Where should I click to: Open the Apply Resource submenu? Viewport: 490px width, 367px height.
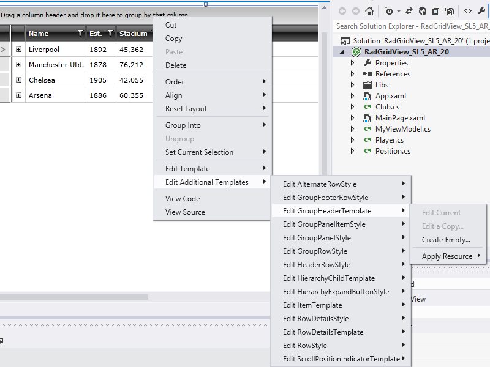click(x=448, y=256)
